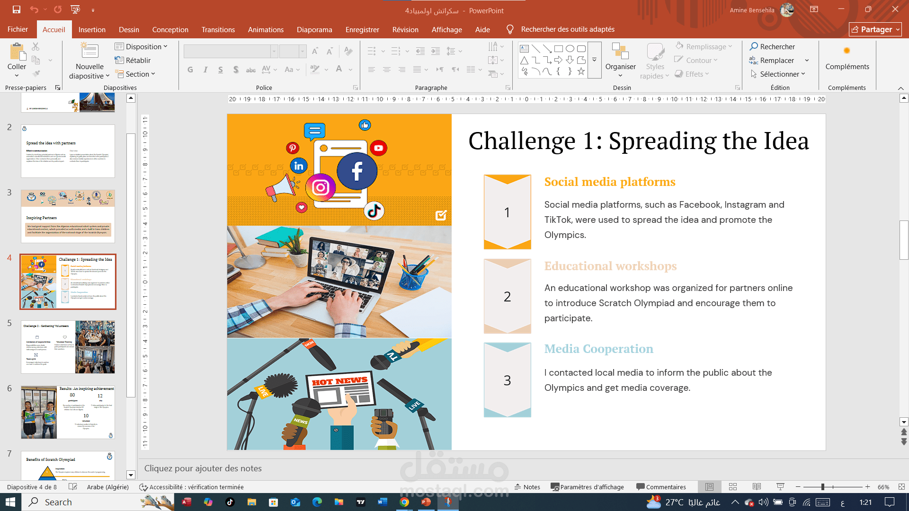
Task: Click the Cut scissors icon
Action: click(x=36, y=46)
